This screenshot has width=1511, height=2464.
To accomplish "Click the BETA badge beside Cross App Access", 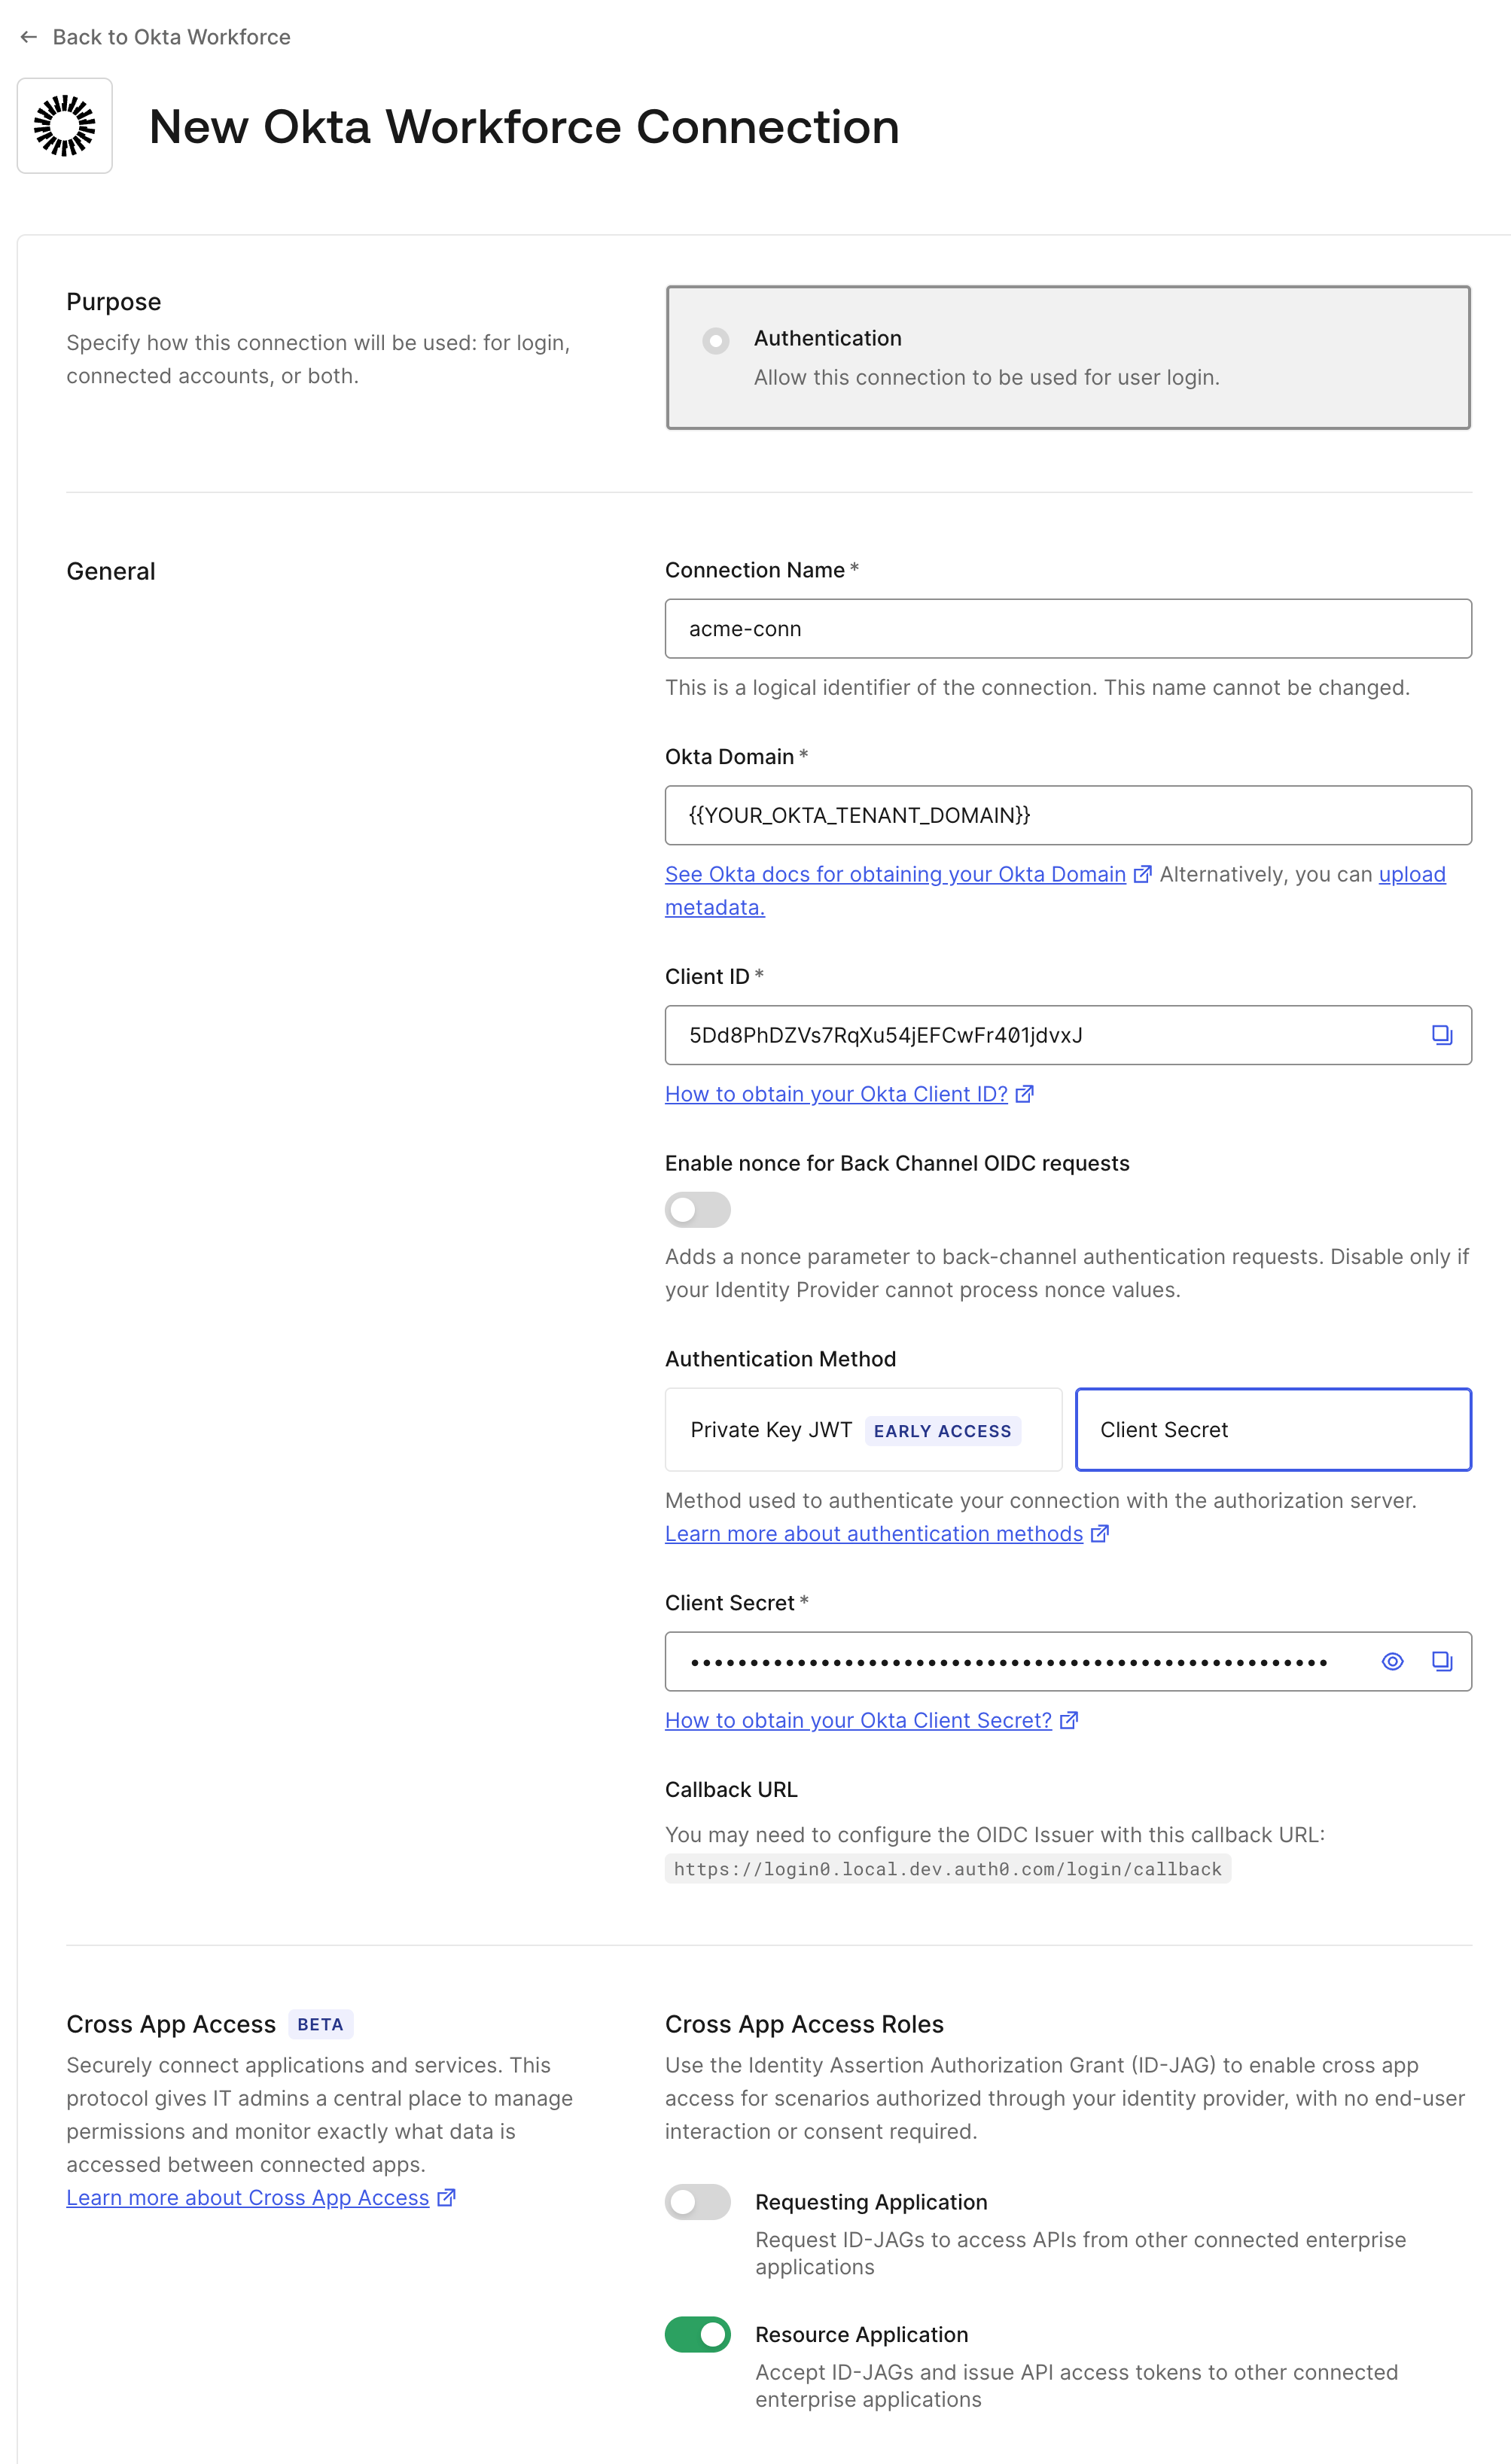I will click(x=320, y=2024).
